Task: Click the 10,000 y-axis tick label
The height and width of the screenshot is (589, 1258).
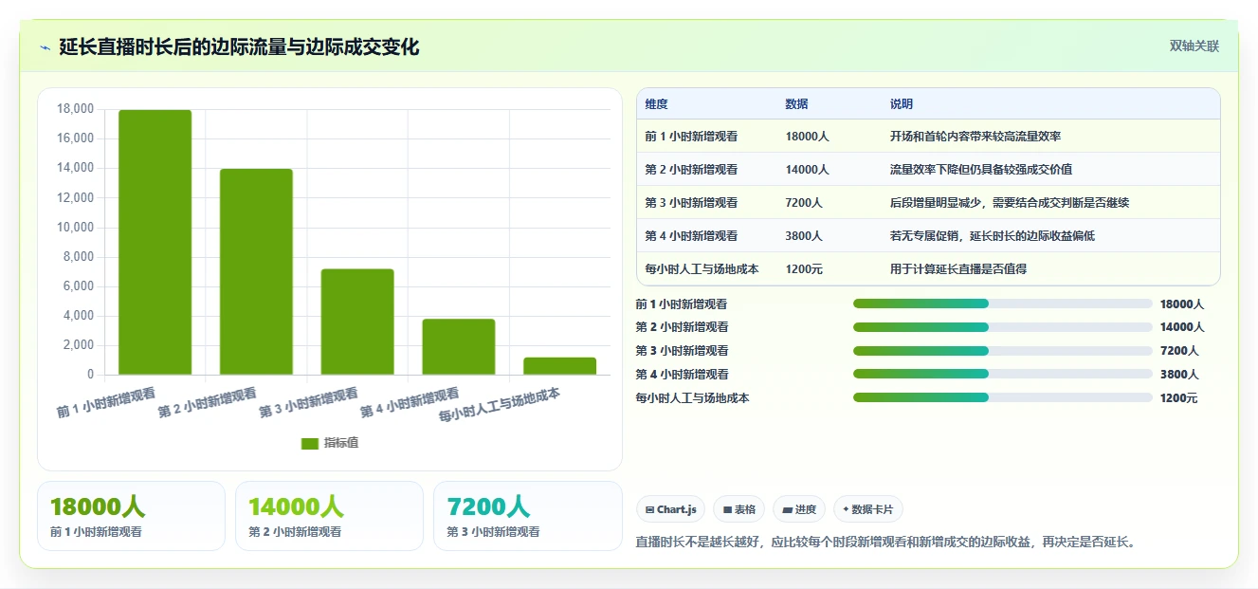Action: [75, 228]
